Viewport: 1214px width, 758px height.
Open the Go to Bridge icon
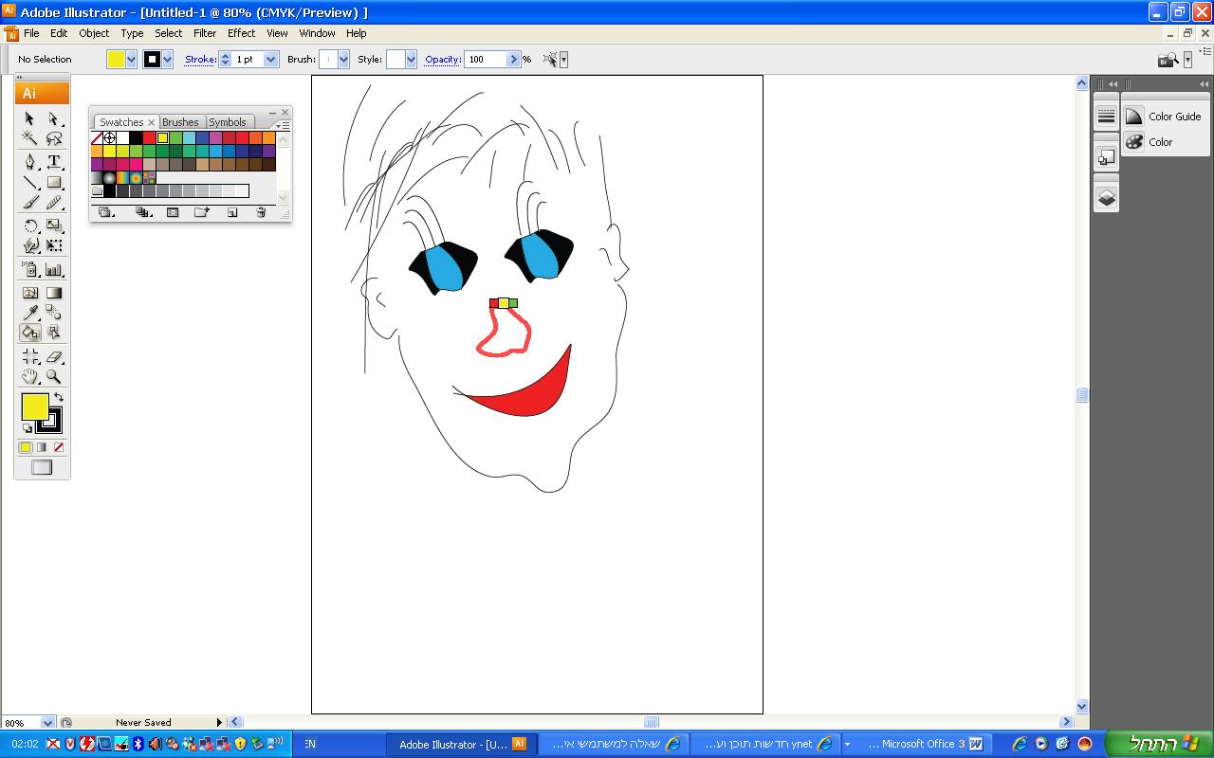click(1168, 60)
